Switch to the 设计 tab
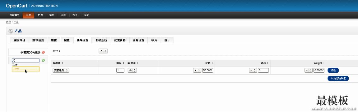Viewport: 358px width, 112px height. click(167, 40)
